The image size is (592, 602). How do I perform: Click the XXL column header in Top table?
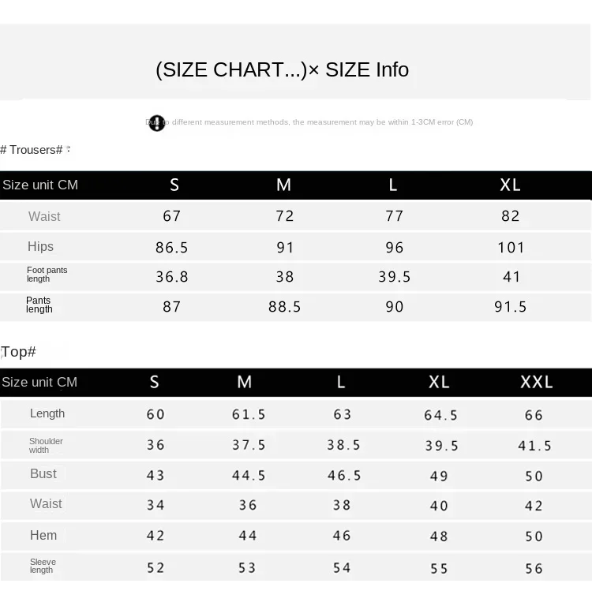tap(536, 382)
